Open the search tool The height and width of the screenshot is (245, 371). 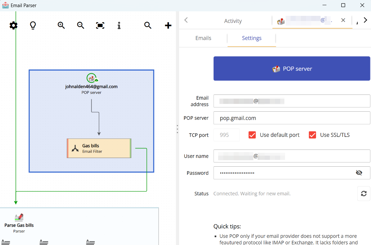tap(148, 25)
